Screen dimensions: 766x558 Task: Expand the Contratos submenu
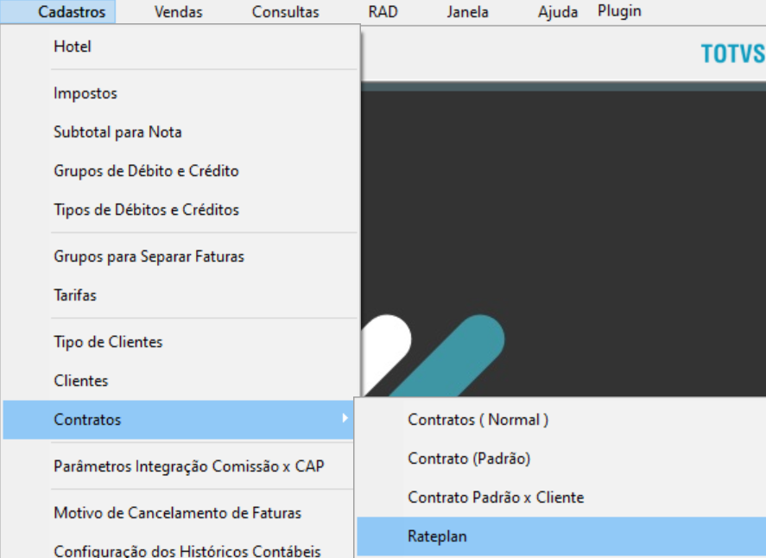point(179,420)
